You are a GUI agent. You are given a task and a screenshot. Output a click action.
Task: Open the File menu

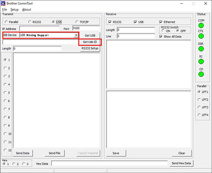[5, 10]
